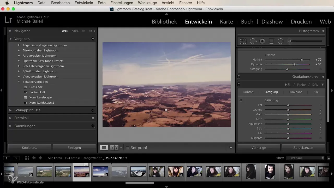334x188 pixels.
Task: Toggle the Gradationskurve panel switch
Action: [238, 77]
